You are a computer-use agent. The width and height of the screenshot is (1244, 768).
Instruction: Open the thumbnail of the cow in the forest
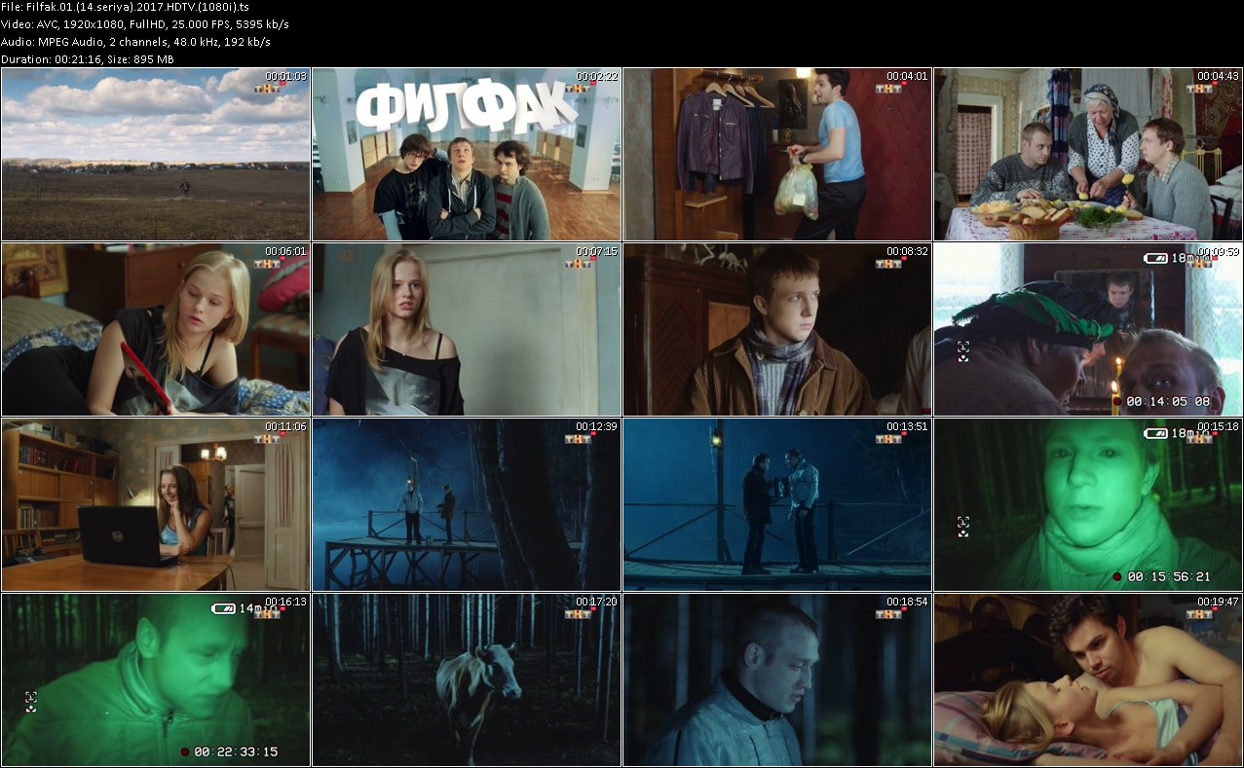pos(466,679)
